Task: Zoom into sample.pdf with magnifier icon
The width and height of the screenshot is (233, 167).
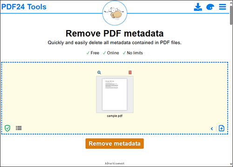Action: coord(99,72)
